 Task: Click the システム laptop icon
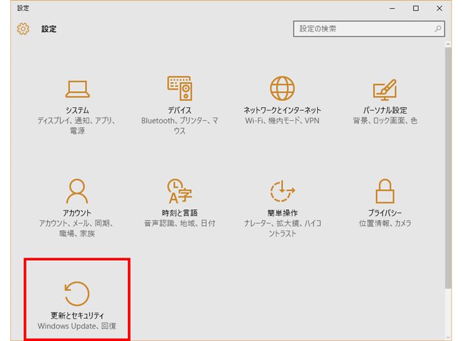[77, 88]
